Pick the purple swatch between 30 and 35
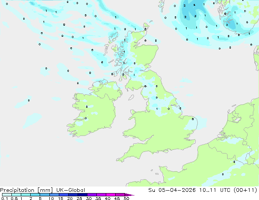Image resolution: width=259 pixels, height=200 pixels. coord(92,195)
